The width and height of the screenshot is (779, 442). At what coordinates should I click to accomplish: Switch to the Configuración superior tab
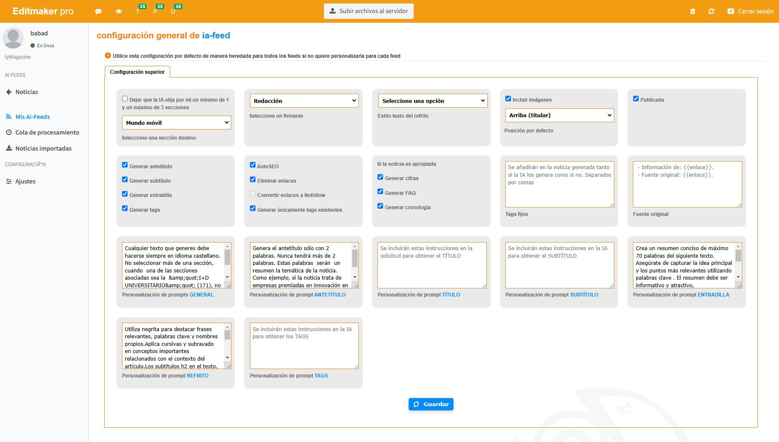pyautogui.click(x=137, y=72)
